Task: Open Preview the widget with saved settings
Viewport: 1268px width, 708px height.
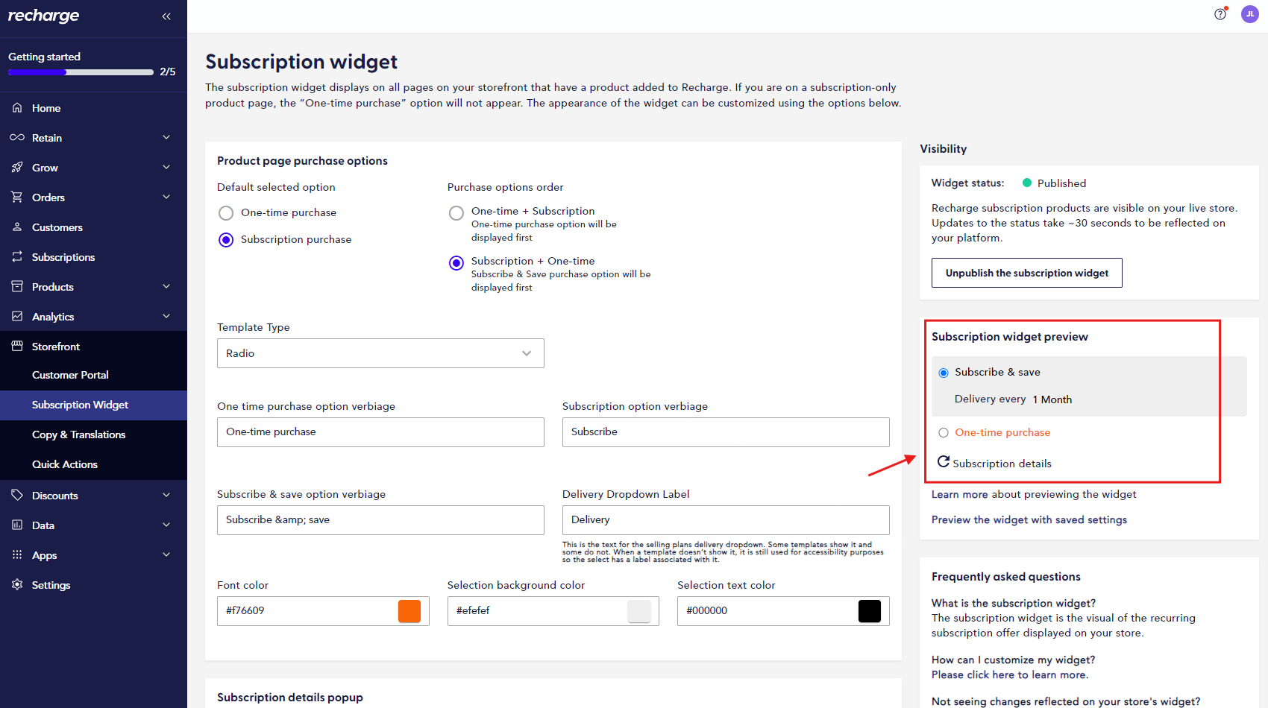Action: [x=1029, y=519]
